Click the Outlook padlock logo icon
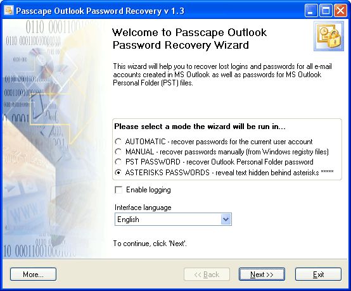The height and width of the screenshot is (291, 351). (x=329, y=36)
